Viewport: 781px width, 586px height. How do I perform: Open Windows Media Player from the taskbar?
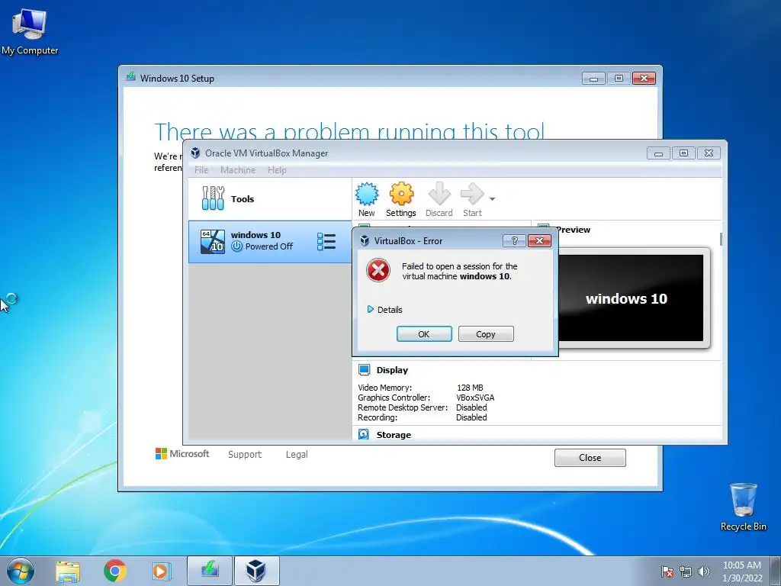click(x=160, y=571)
